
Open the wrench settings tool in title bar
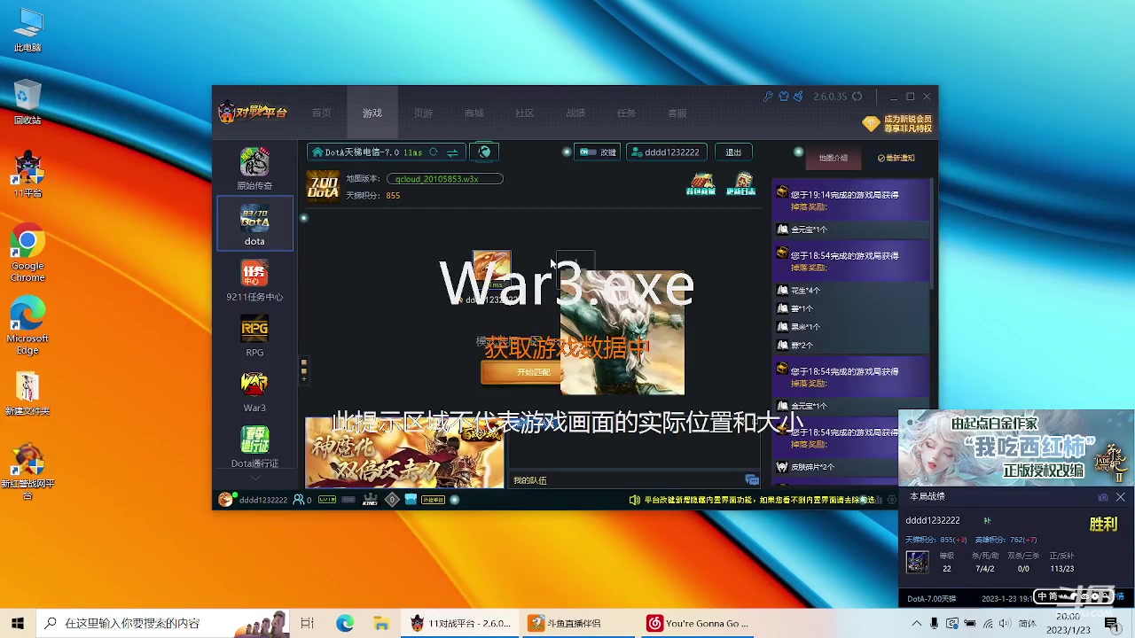[x=768, y=97]
